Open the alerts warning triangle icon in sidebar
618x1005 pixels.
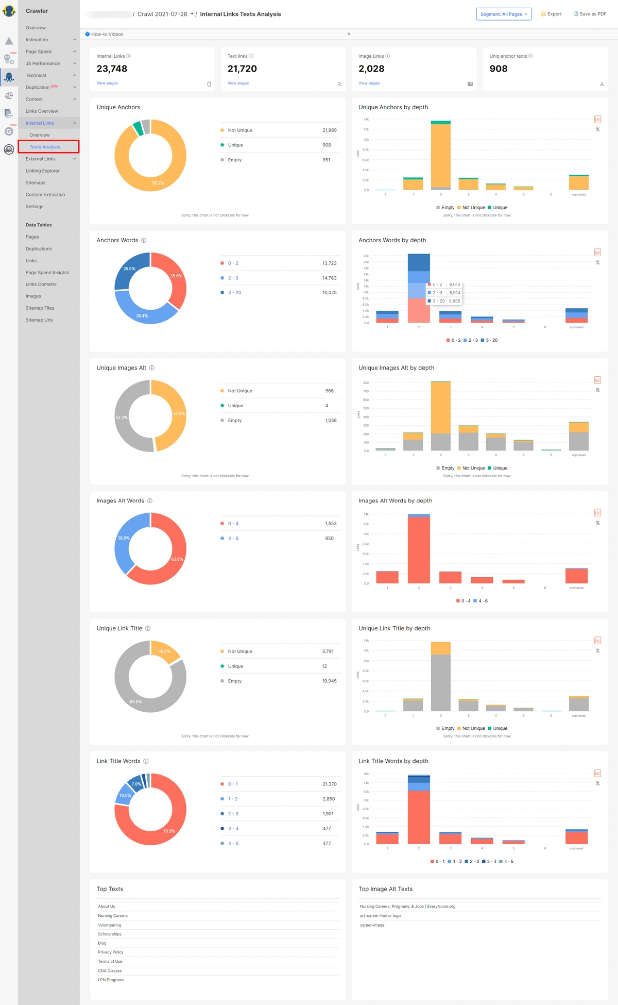9,41
